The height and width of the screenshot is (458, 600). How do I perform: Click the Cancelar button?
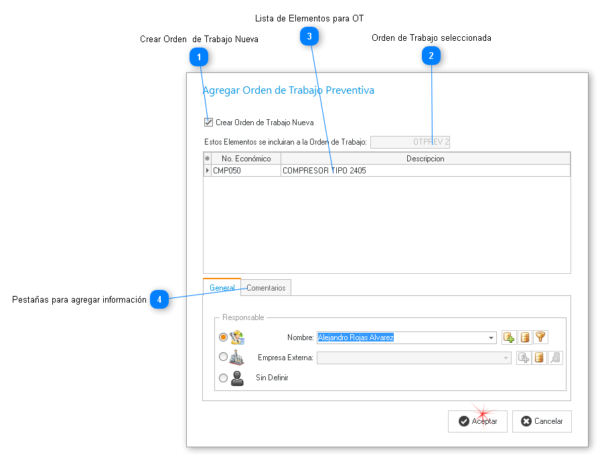tap(542, 421)
